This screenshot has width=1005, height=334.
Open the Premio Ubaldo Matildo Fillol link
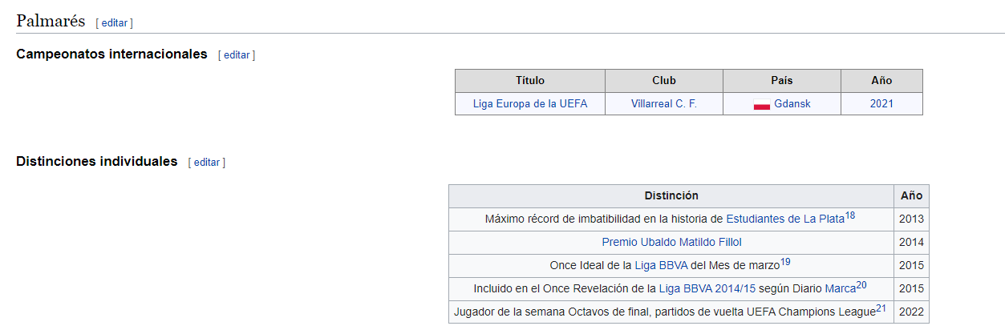671,242
